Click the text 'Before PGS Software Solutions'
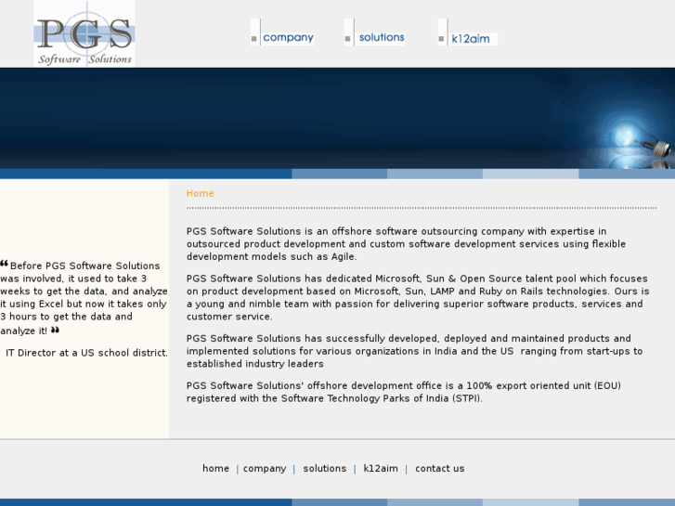This screenshot has width=675, height=506. coord(84,266)
